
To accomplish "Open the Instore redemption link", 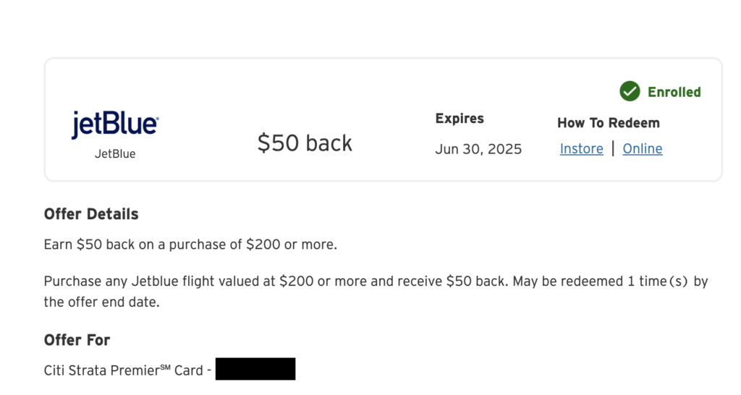I will (x=581, y=149).
